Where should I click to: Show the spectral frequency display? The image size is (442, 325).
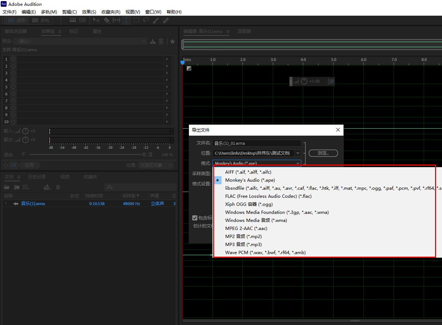point(73,20)
